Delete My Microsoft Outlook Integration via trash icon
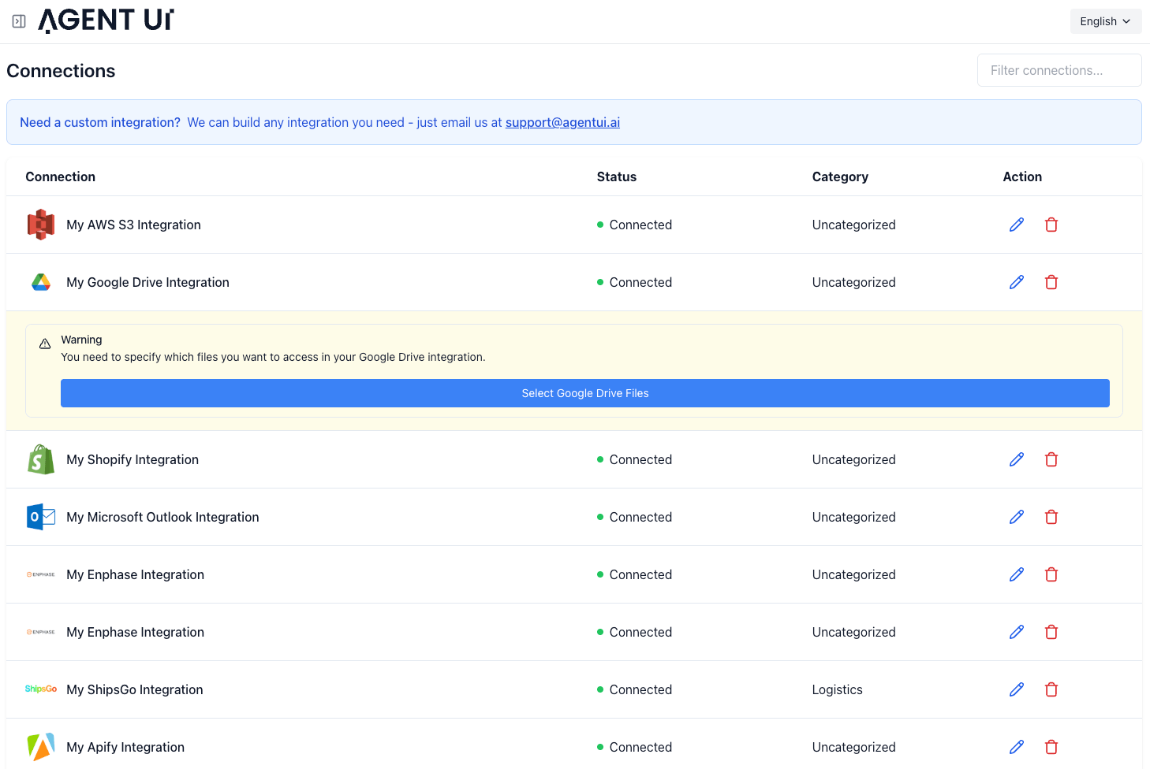Viewport: 1150px width, 769px height. coord(1051,517)
